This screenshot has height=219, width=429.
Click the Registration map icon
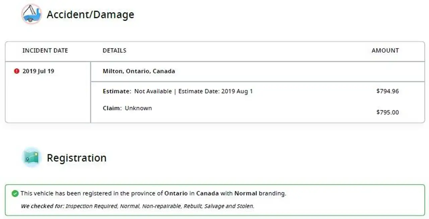[x=32, y=157]
